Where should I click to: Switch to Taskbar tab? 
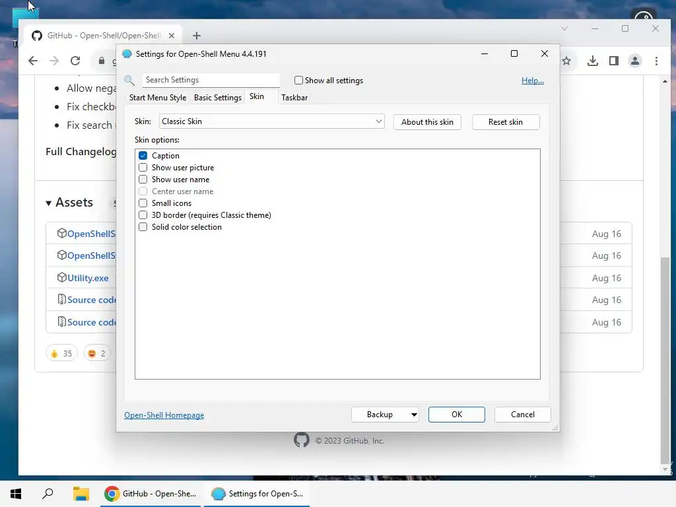(294, 98)
